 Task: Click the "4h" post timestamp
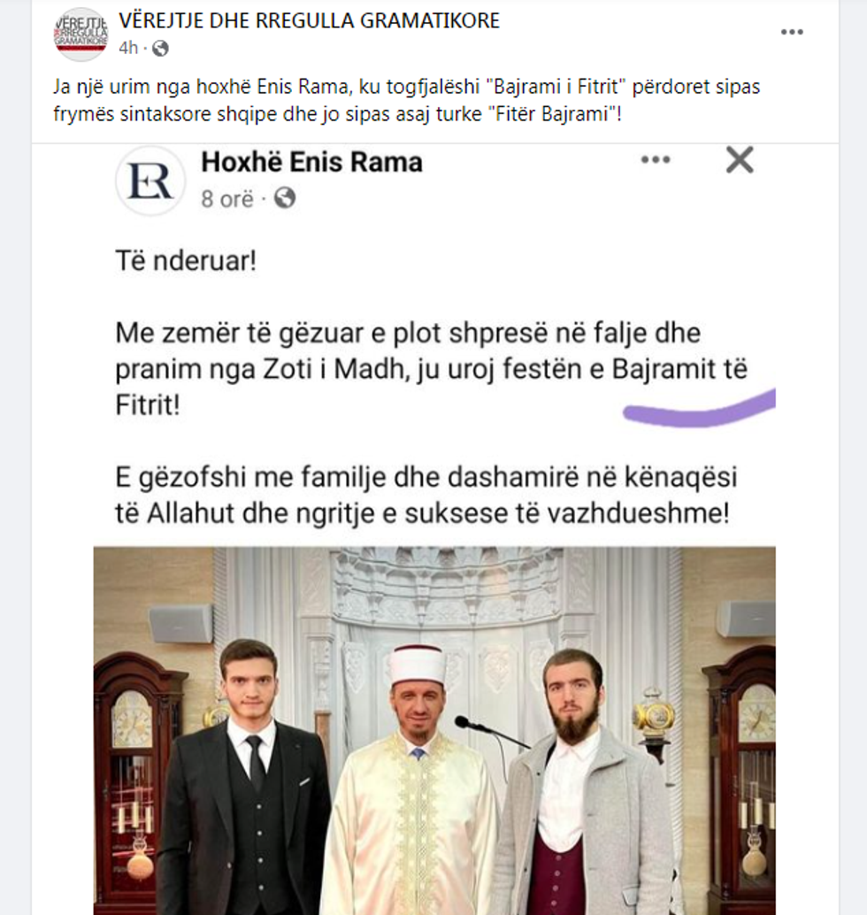(128, 48)
